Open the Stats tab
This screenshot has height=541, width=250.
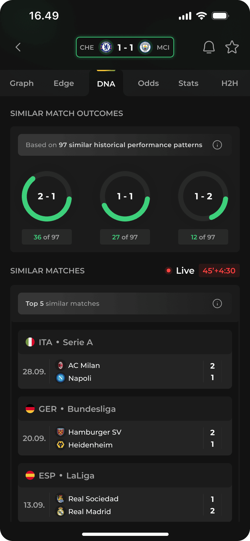[x=188, y=83]
